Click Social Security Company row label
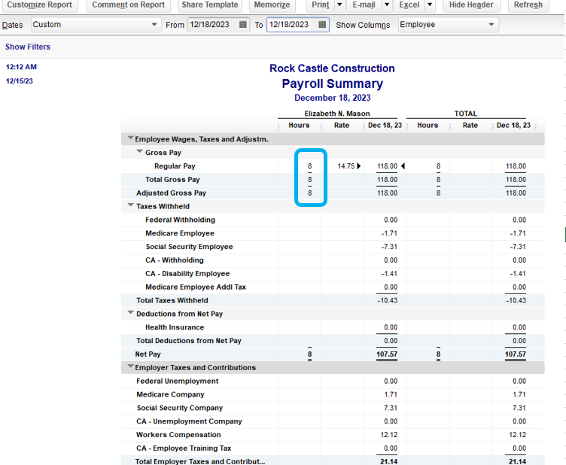The image size is (566, 465). tap(180, 408)
